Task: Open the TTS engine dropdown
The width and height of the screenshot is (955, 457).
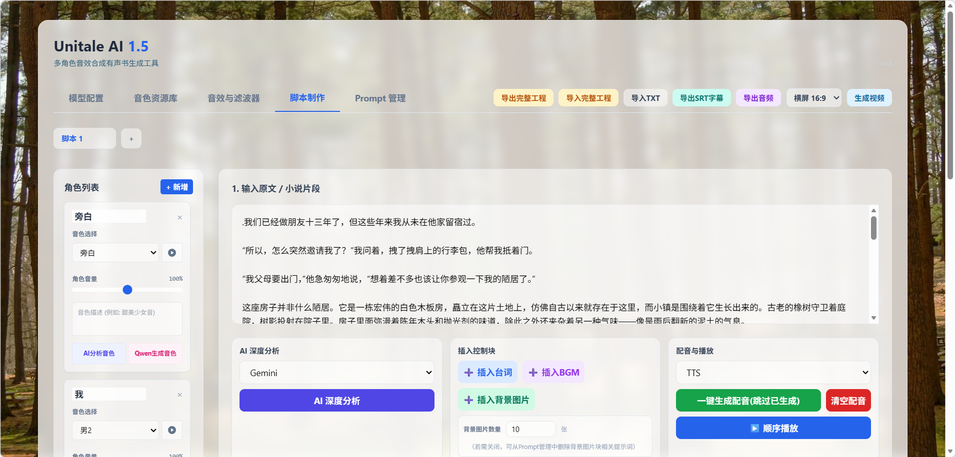Action: (x=773, y=373)
